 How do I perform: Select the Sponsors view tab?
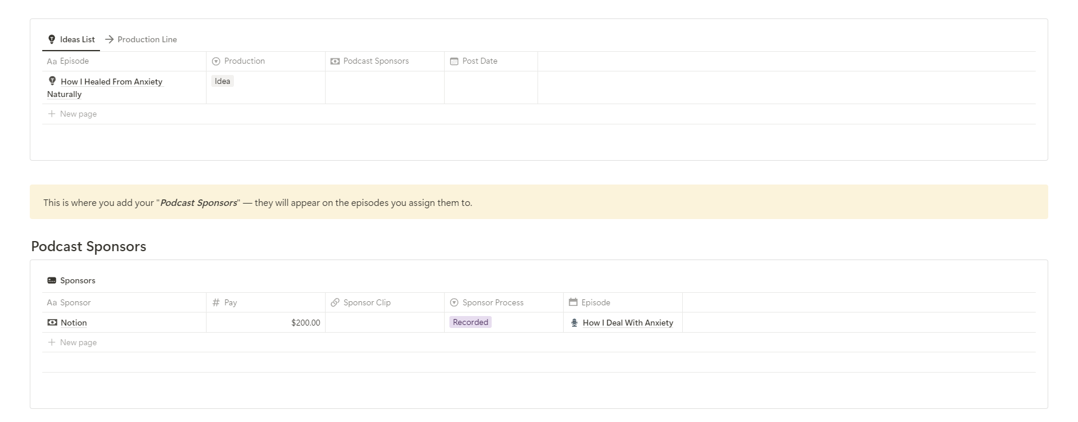click(77, 280)
